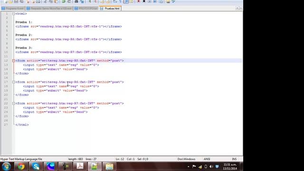304x171 pixels.
Task: Click the Zoom In toolbar icon
Action: click(90, 1)
